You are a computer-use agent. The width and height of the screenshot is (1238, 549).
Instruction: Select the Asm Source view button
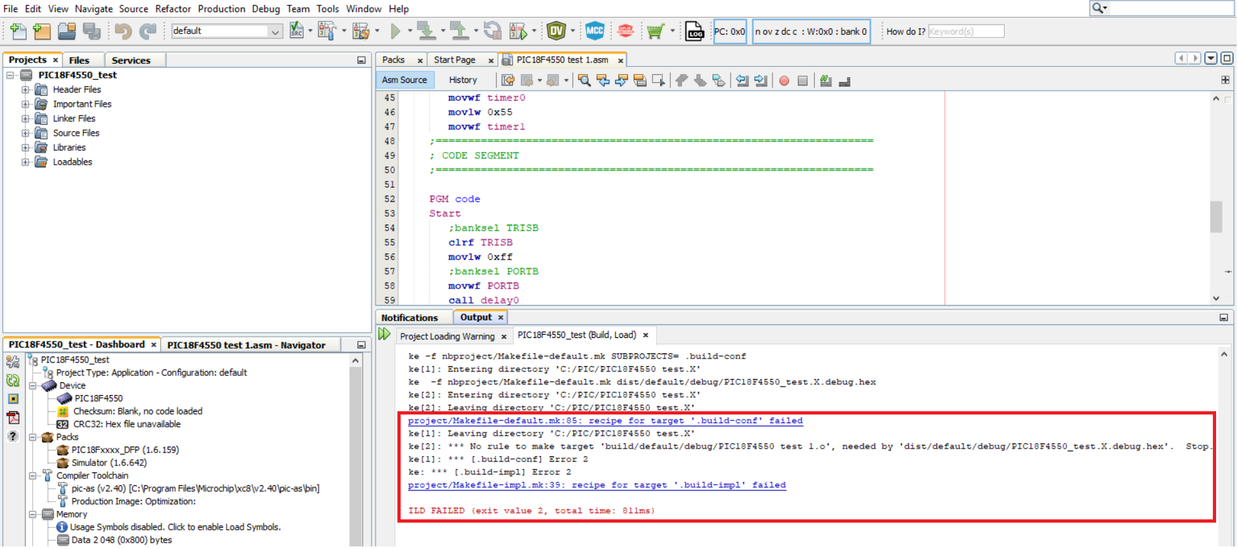(404, 80)
